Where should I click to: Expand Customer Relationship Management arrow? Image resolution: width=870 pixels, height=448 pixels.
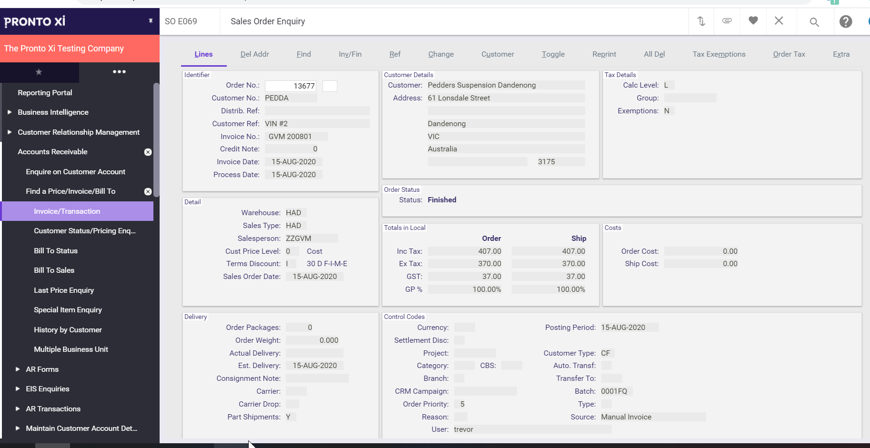(x=9, y=132)
